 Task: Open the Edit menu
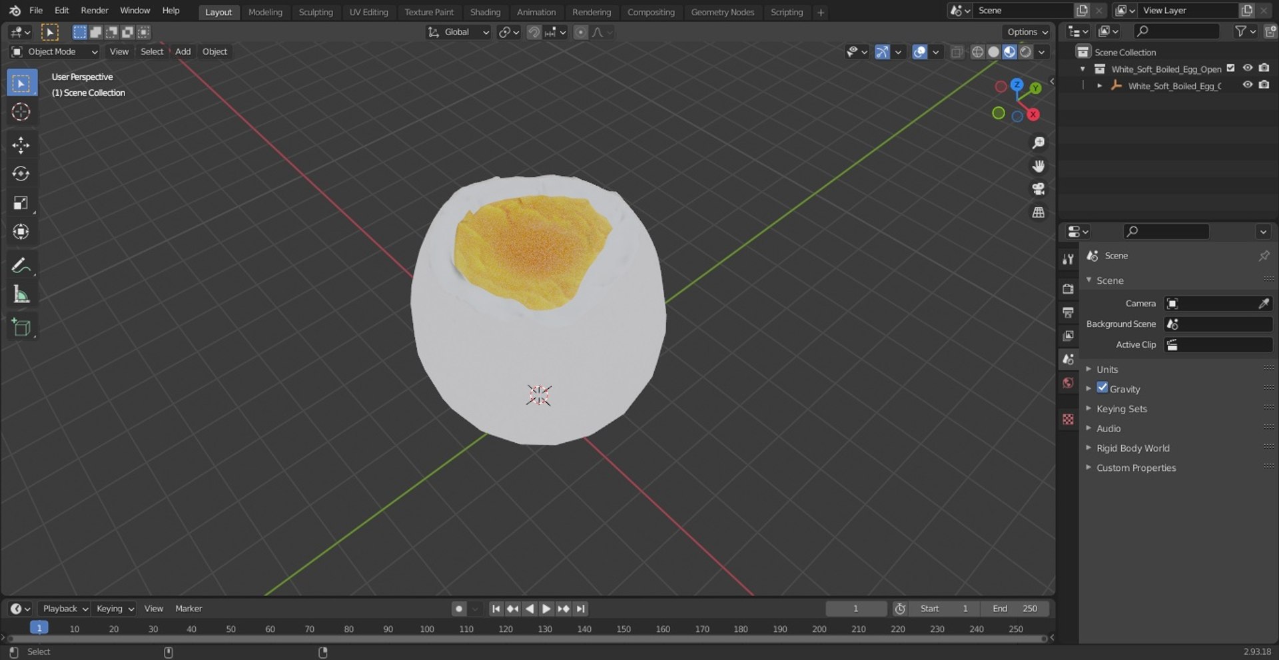[x=61, y=11]
